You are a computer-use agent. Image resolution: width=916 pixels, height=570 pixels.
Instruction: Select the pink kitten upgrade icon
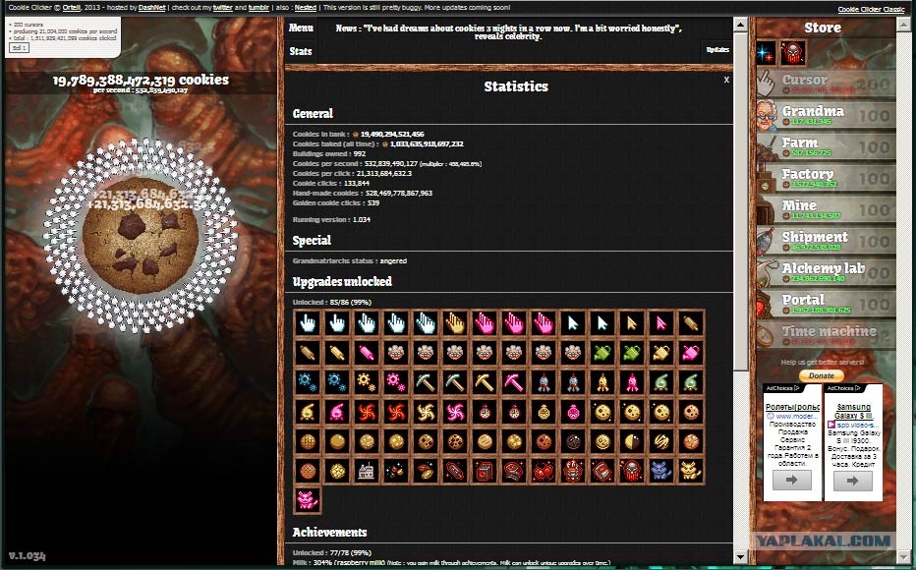[308, 500]
